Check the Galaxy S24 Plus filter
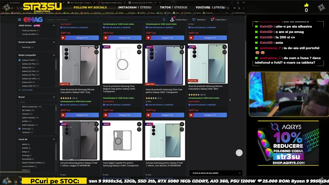The image size is (329, 185). [20, 64]
